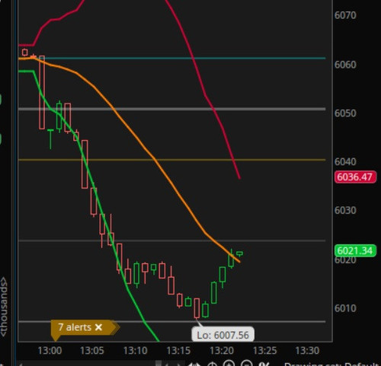The height and width of the screenshot is (366, 381).
Task: Click the Lo: 6007.56 price bubble
Action: 223,335
